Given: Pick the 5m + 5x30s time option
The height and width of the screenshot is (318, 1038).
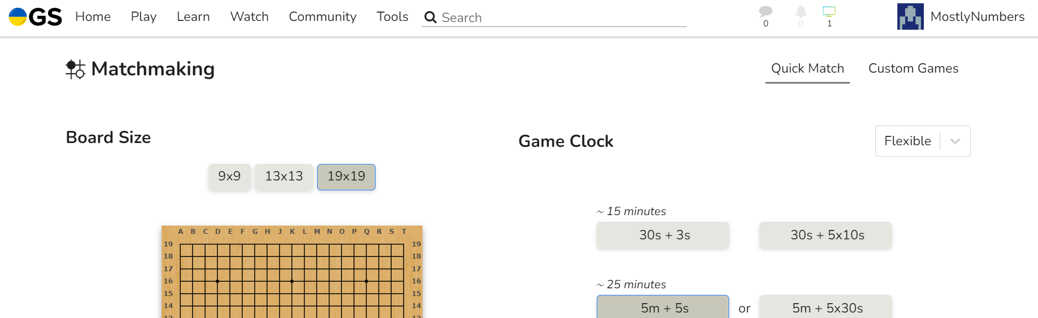Looking at the screenshot, I should (x=825, y=307).
